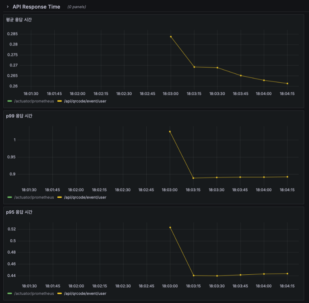Viewport: 309px width, 303px height.
Task: Click the 18:03:15 data point in p95 chart
Action: (194, 275)
